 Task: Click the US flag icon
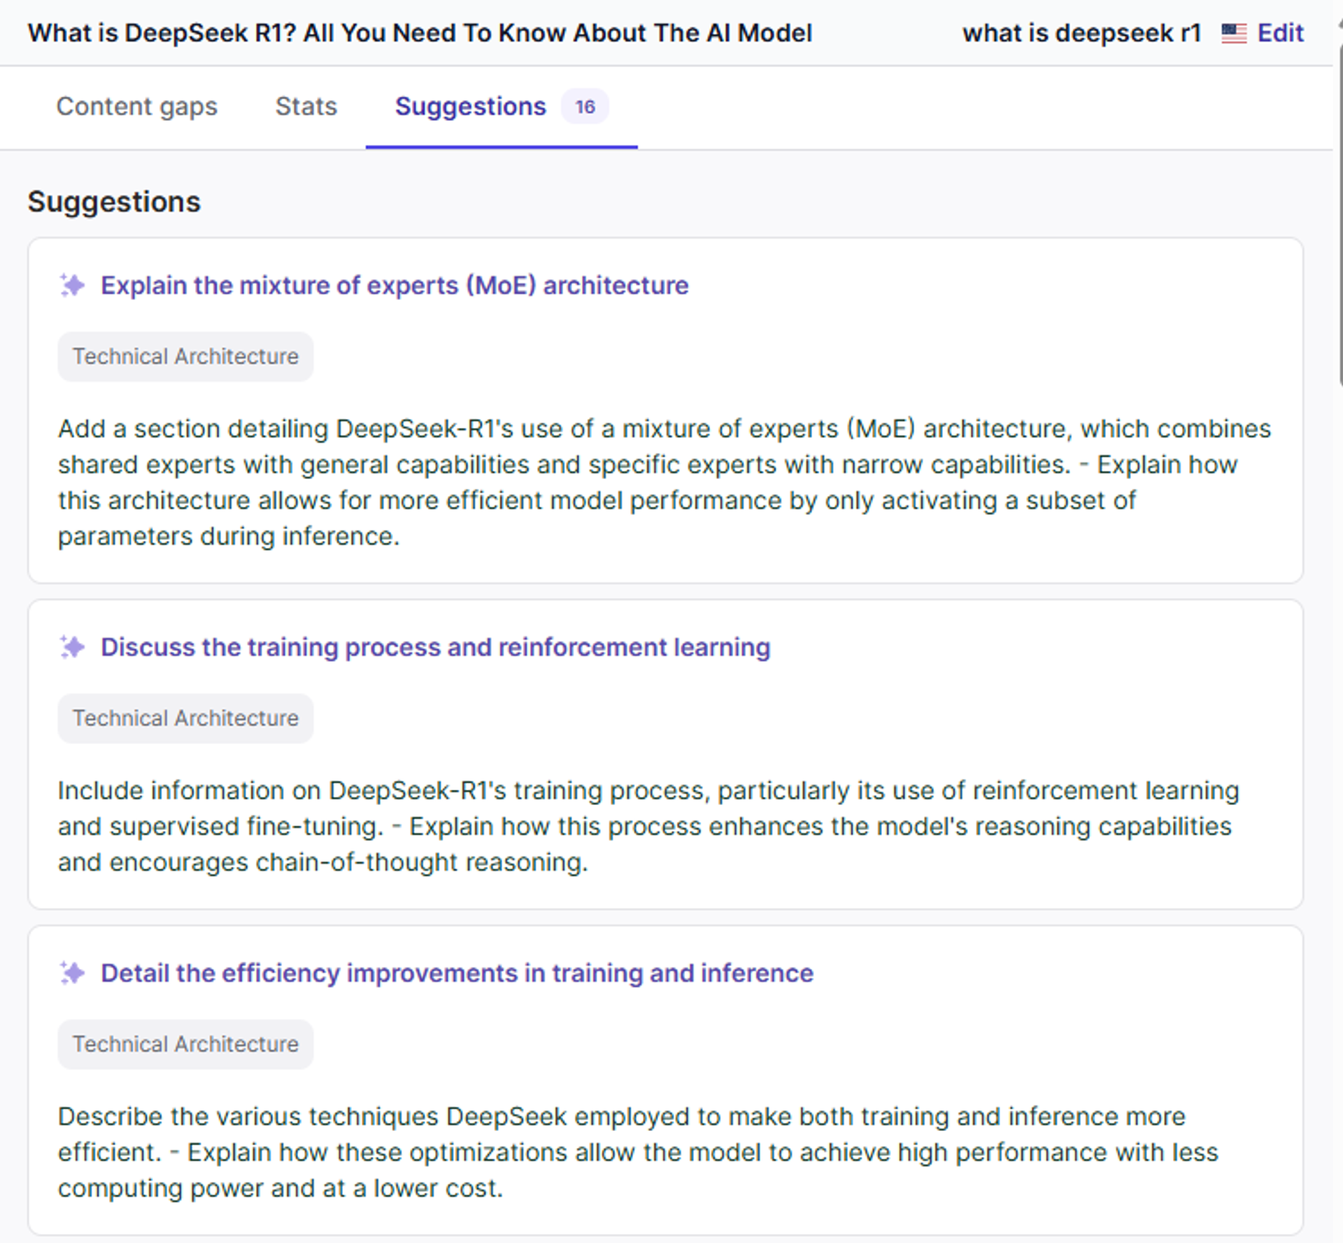[x=1234, y=33]
